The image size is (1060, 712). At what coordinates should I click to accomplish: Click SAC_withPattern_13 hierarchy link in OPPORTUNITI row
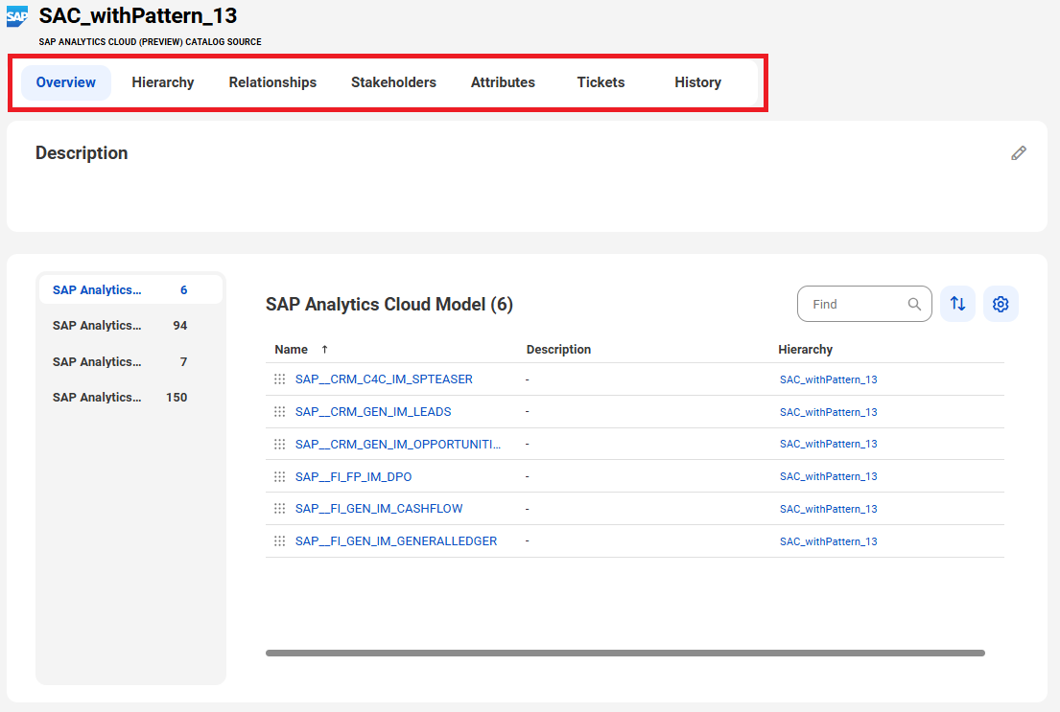pyautogui.click(x=828, y=444)
